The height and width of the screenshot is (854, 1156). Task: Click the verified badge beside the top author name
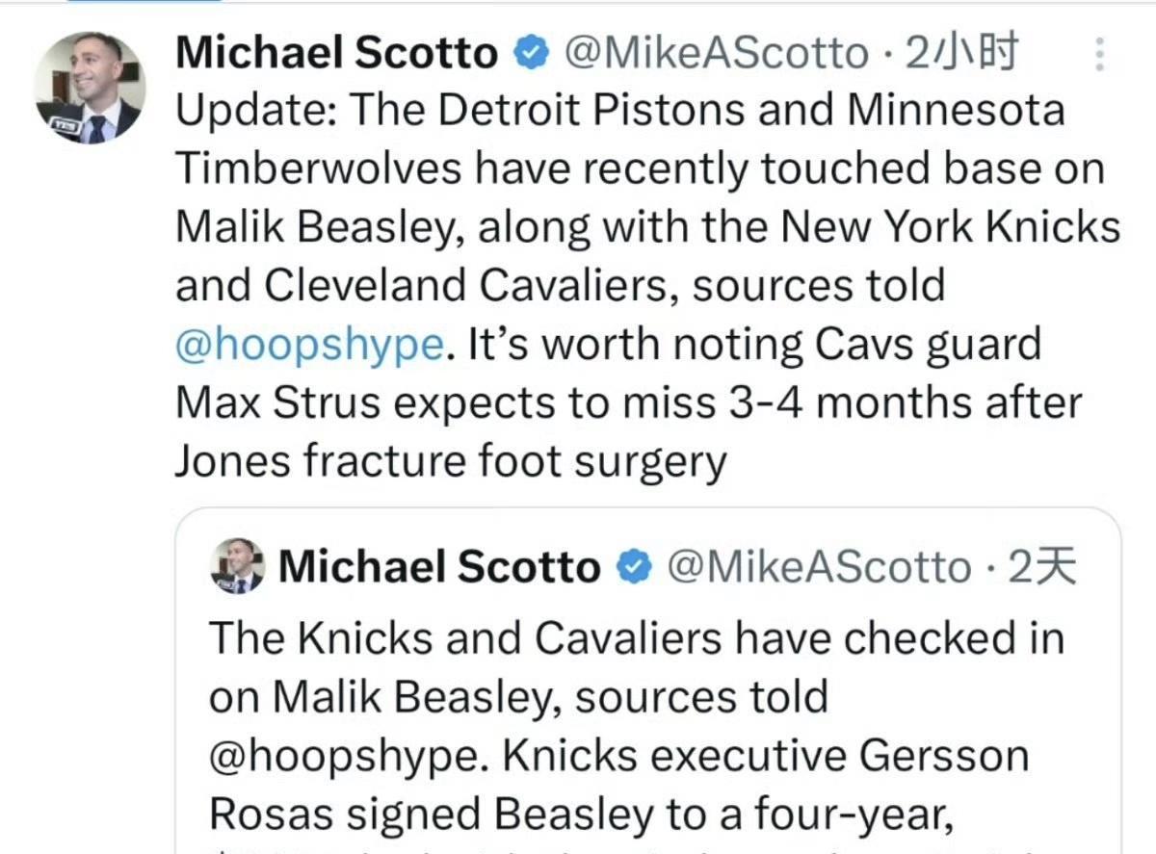[529, 53]
